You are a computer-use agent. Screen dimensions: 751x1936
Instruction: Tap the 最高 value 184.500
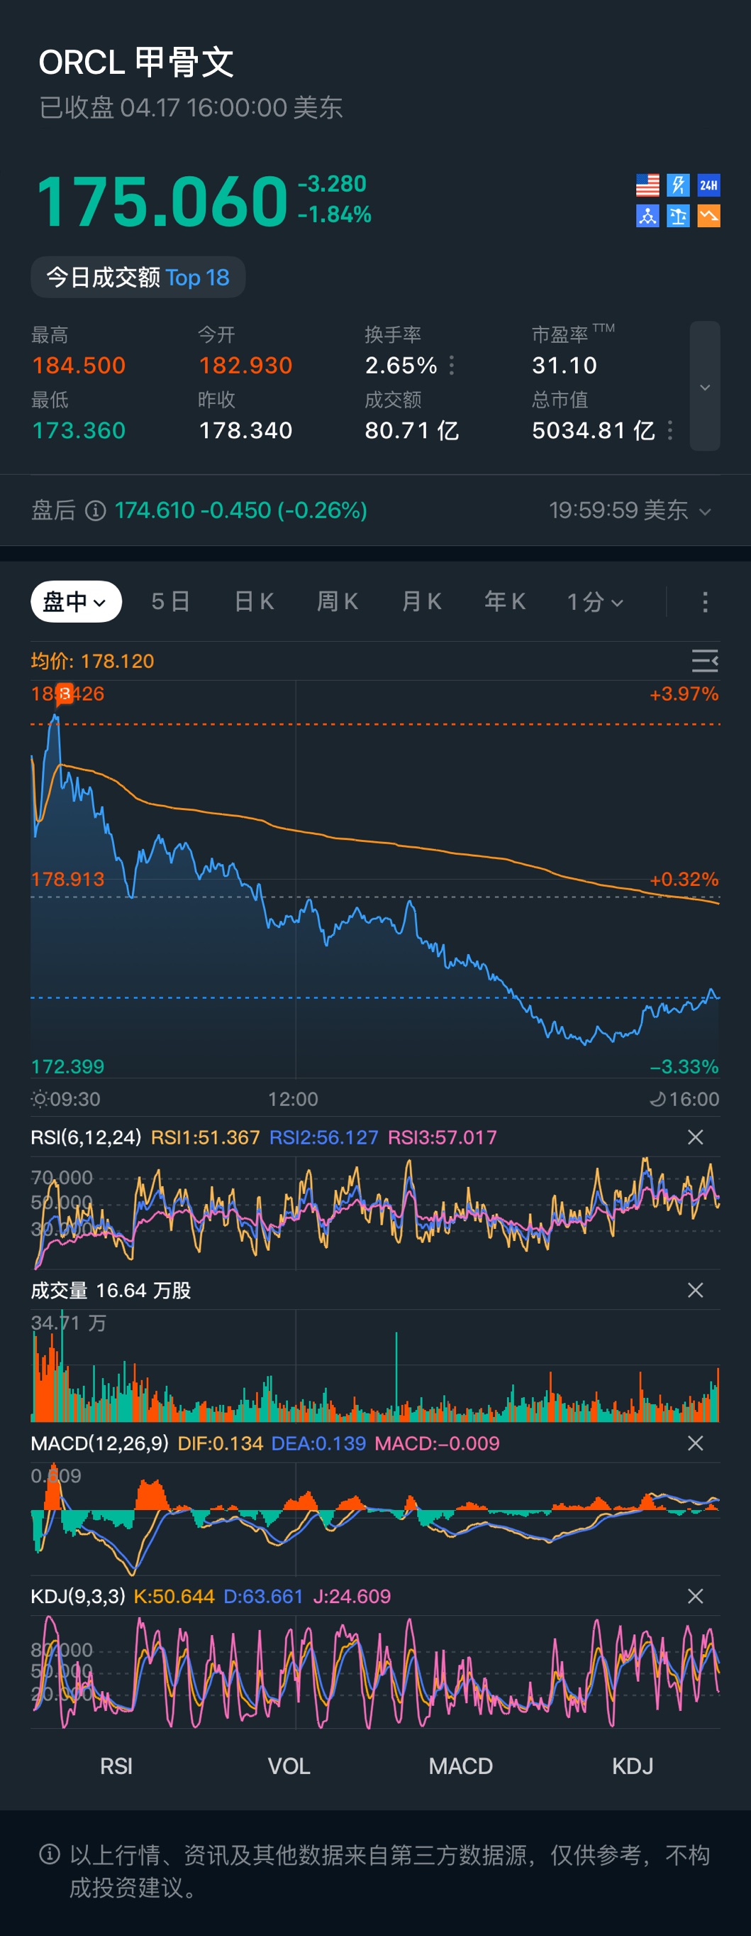79,366
